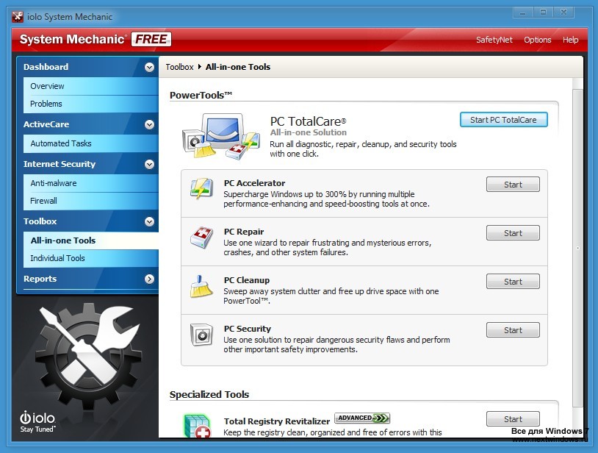Viewport: 598px width, 453px height.
Task: Minimize the System Mechanic window
Action: point(522,13)
